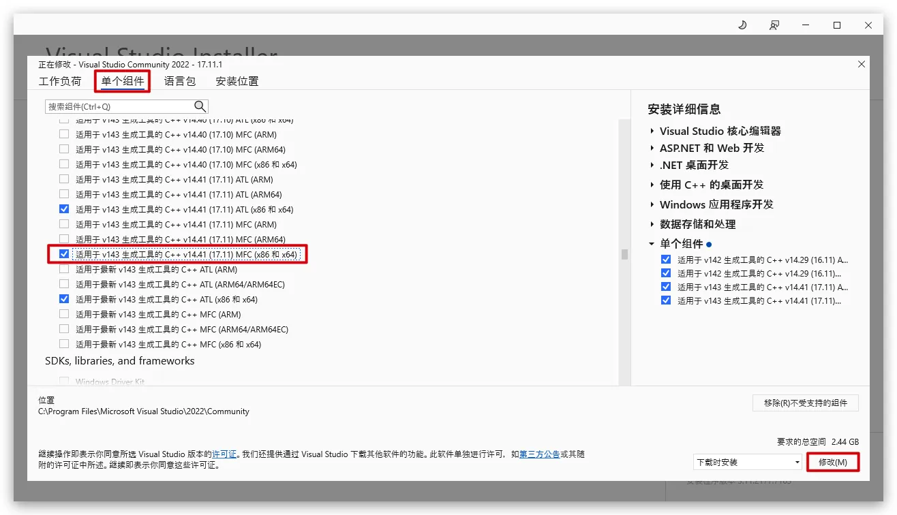This screenshot has height=515, width=897.
Task: Uncheck v143 v14.41 (17.11) A... in 安装详细信息
Action: pyautogui.click(x=666, y=287)
